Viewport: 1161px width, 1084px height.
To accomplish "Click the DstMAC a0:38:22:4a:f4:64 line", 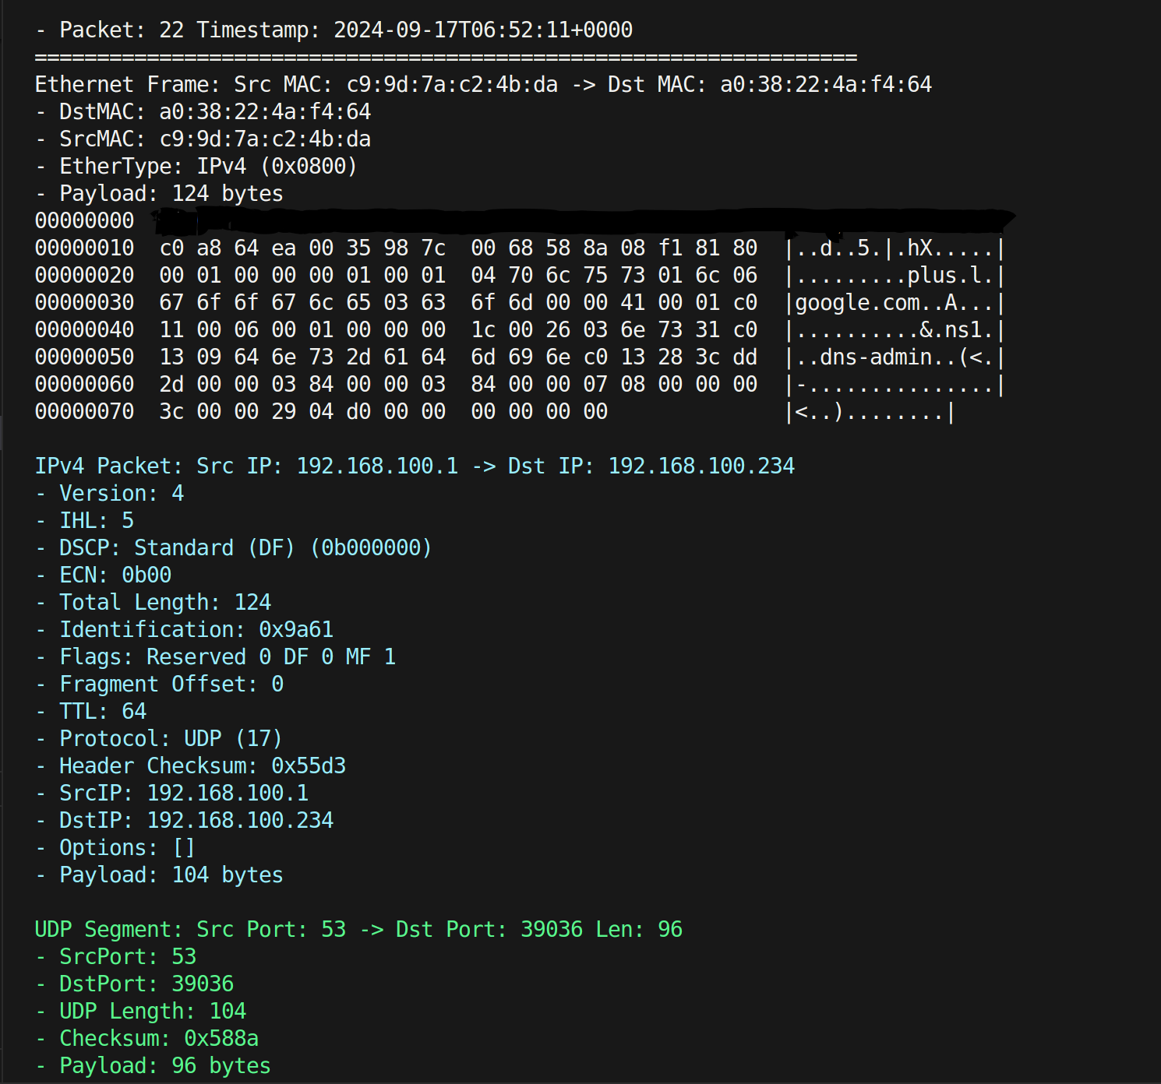I will coord(203,112).
